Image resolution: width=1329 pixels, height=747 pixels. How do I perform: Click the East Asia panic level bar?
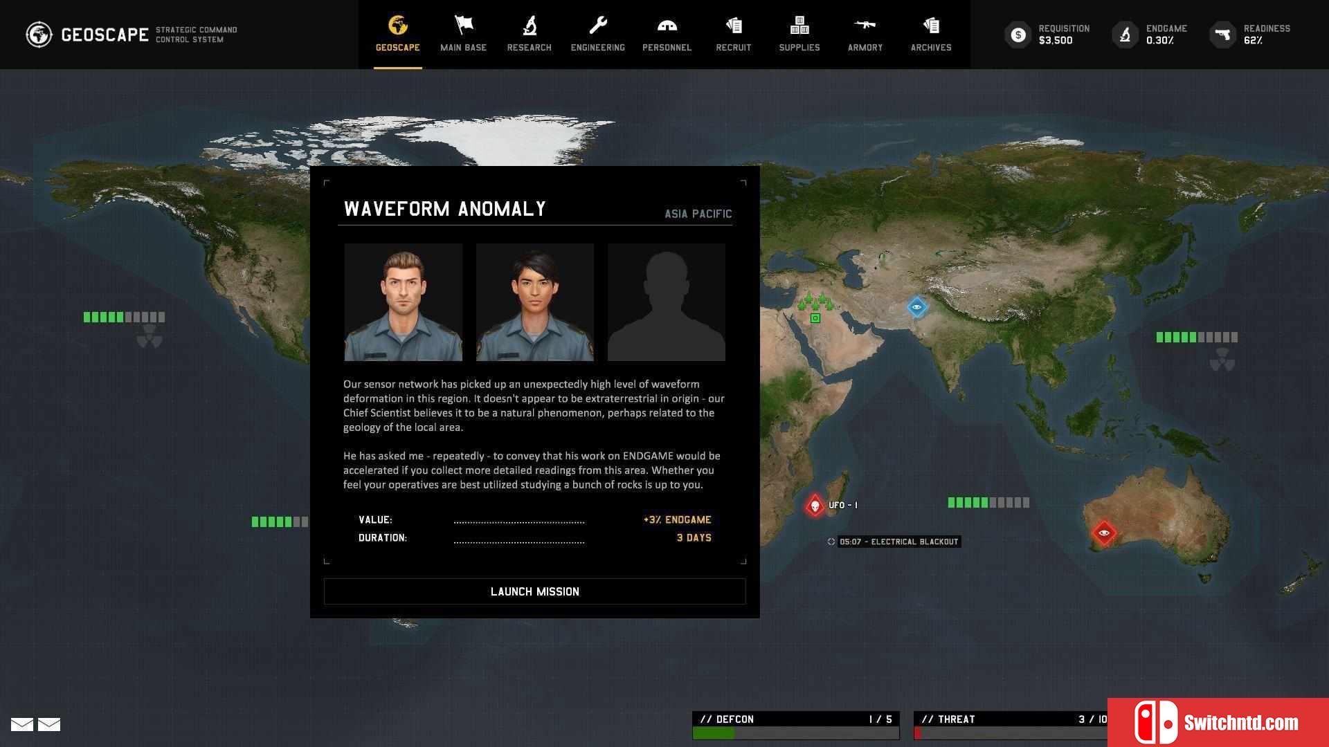pyautogui.click(x=1197, y=337)
